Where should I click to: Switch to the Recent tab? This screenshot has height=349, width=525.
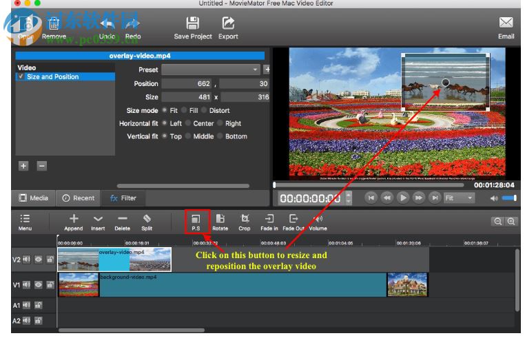[79, 198]
